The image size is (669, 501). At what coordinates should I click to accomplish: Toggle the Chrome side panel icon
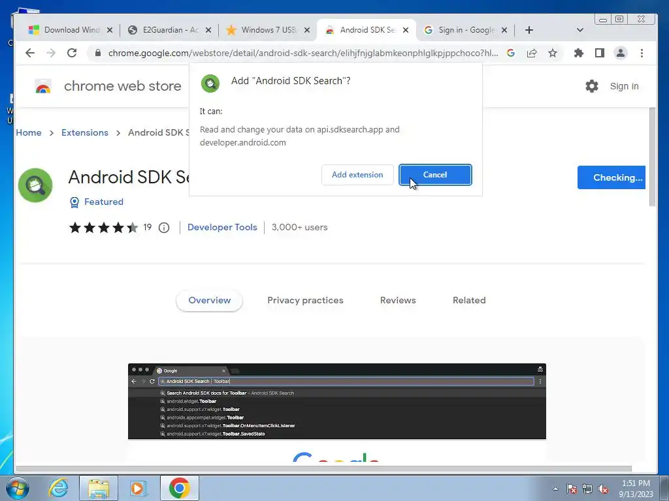[x=600, y=53]
